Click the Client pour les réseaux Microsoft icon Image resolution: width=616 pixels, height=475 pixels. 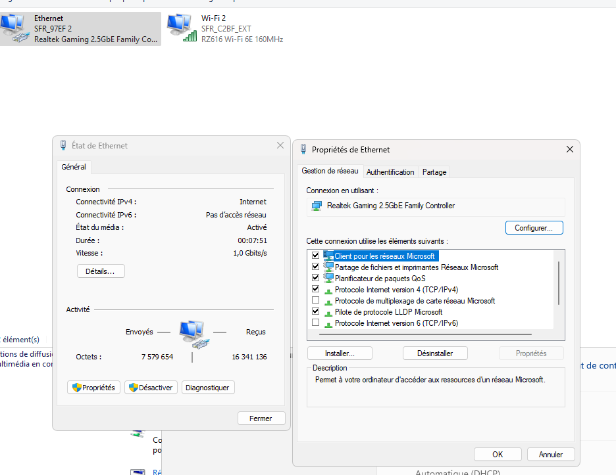tap(328, 256)
